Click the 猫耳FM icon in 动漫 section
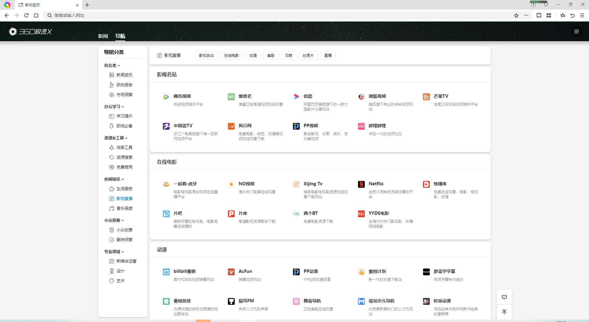 coord(231,301)
